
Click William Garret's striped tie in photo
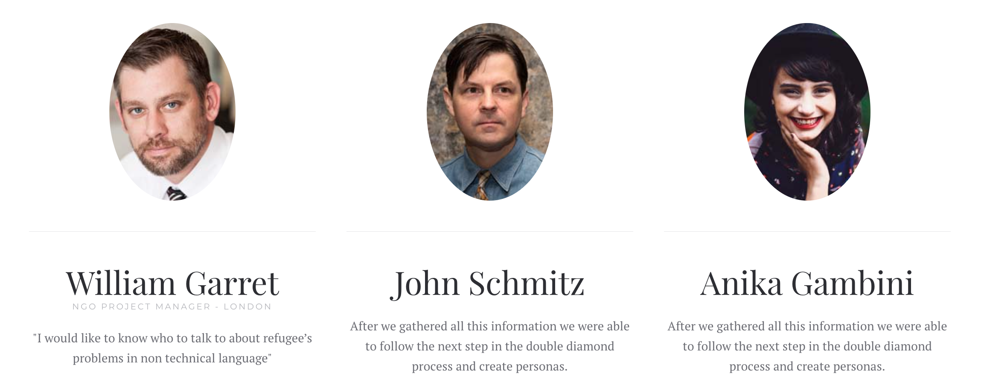click(x=176, y=194)
